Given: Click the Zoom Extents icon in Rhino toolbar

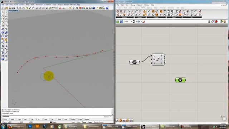Looking at the screenshot, I should [x=47, y=8].
